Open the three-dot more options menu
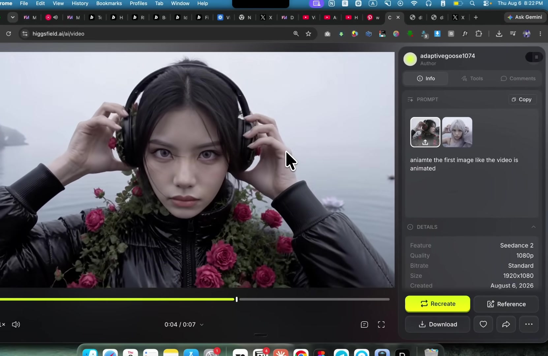Image resolution: width=548 pixels, height=356 pixels. 529,324
